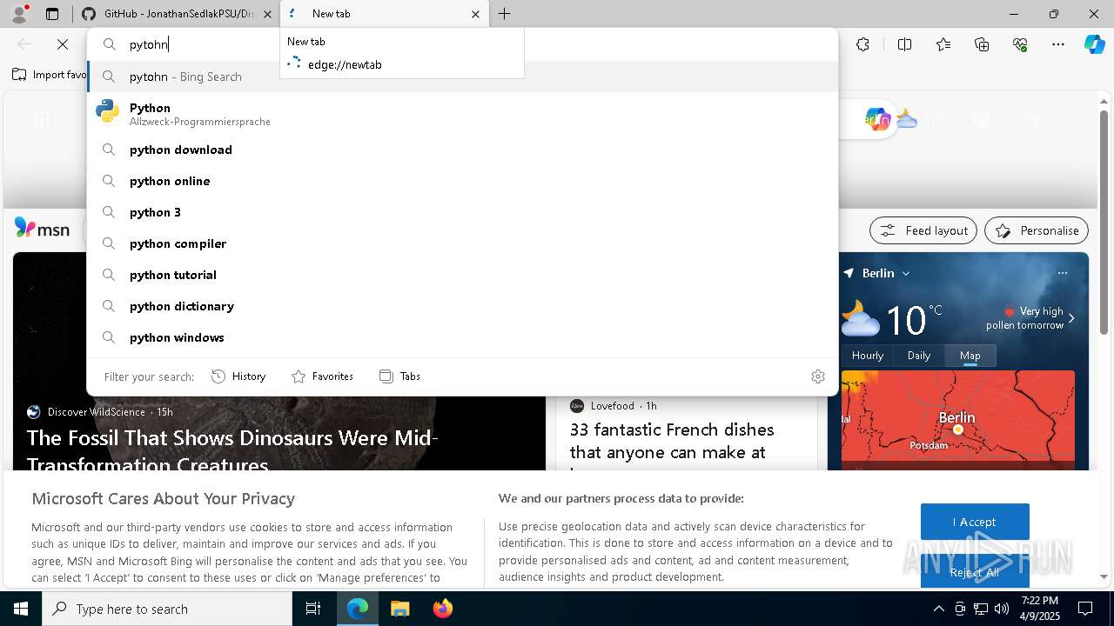Select Map weather tab
The width and height of the screenshot is (1114, 626).
(x=970, y=356)
